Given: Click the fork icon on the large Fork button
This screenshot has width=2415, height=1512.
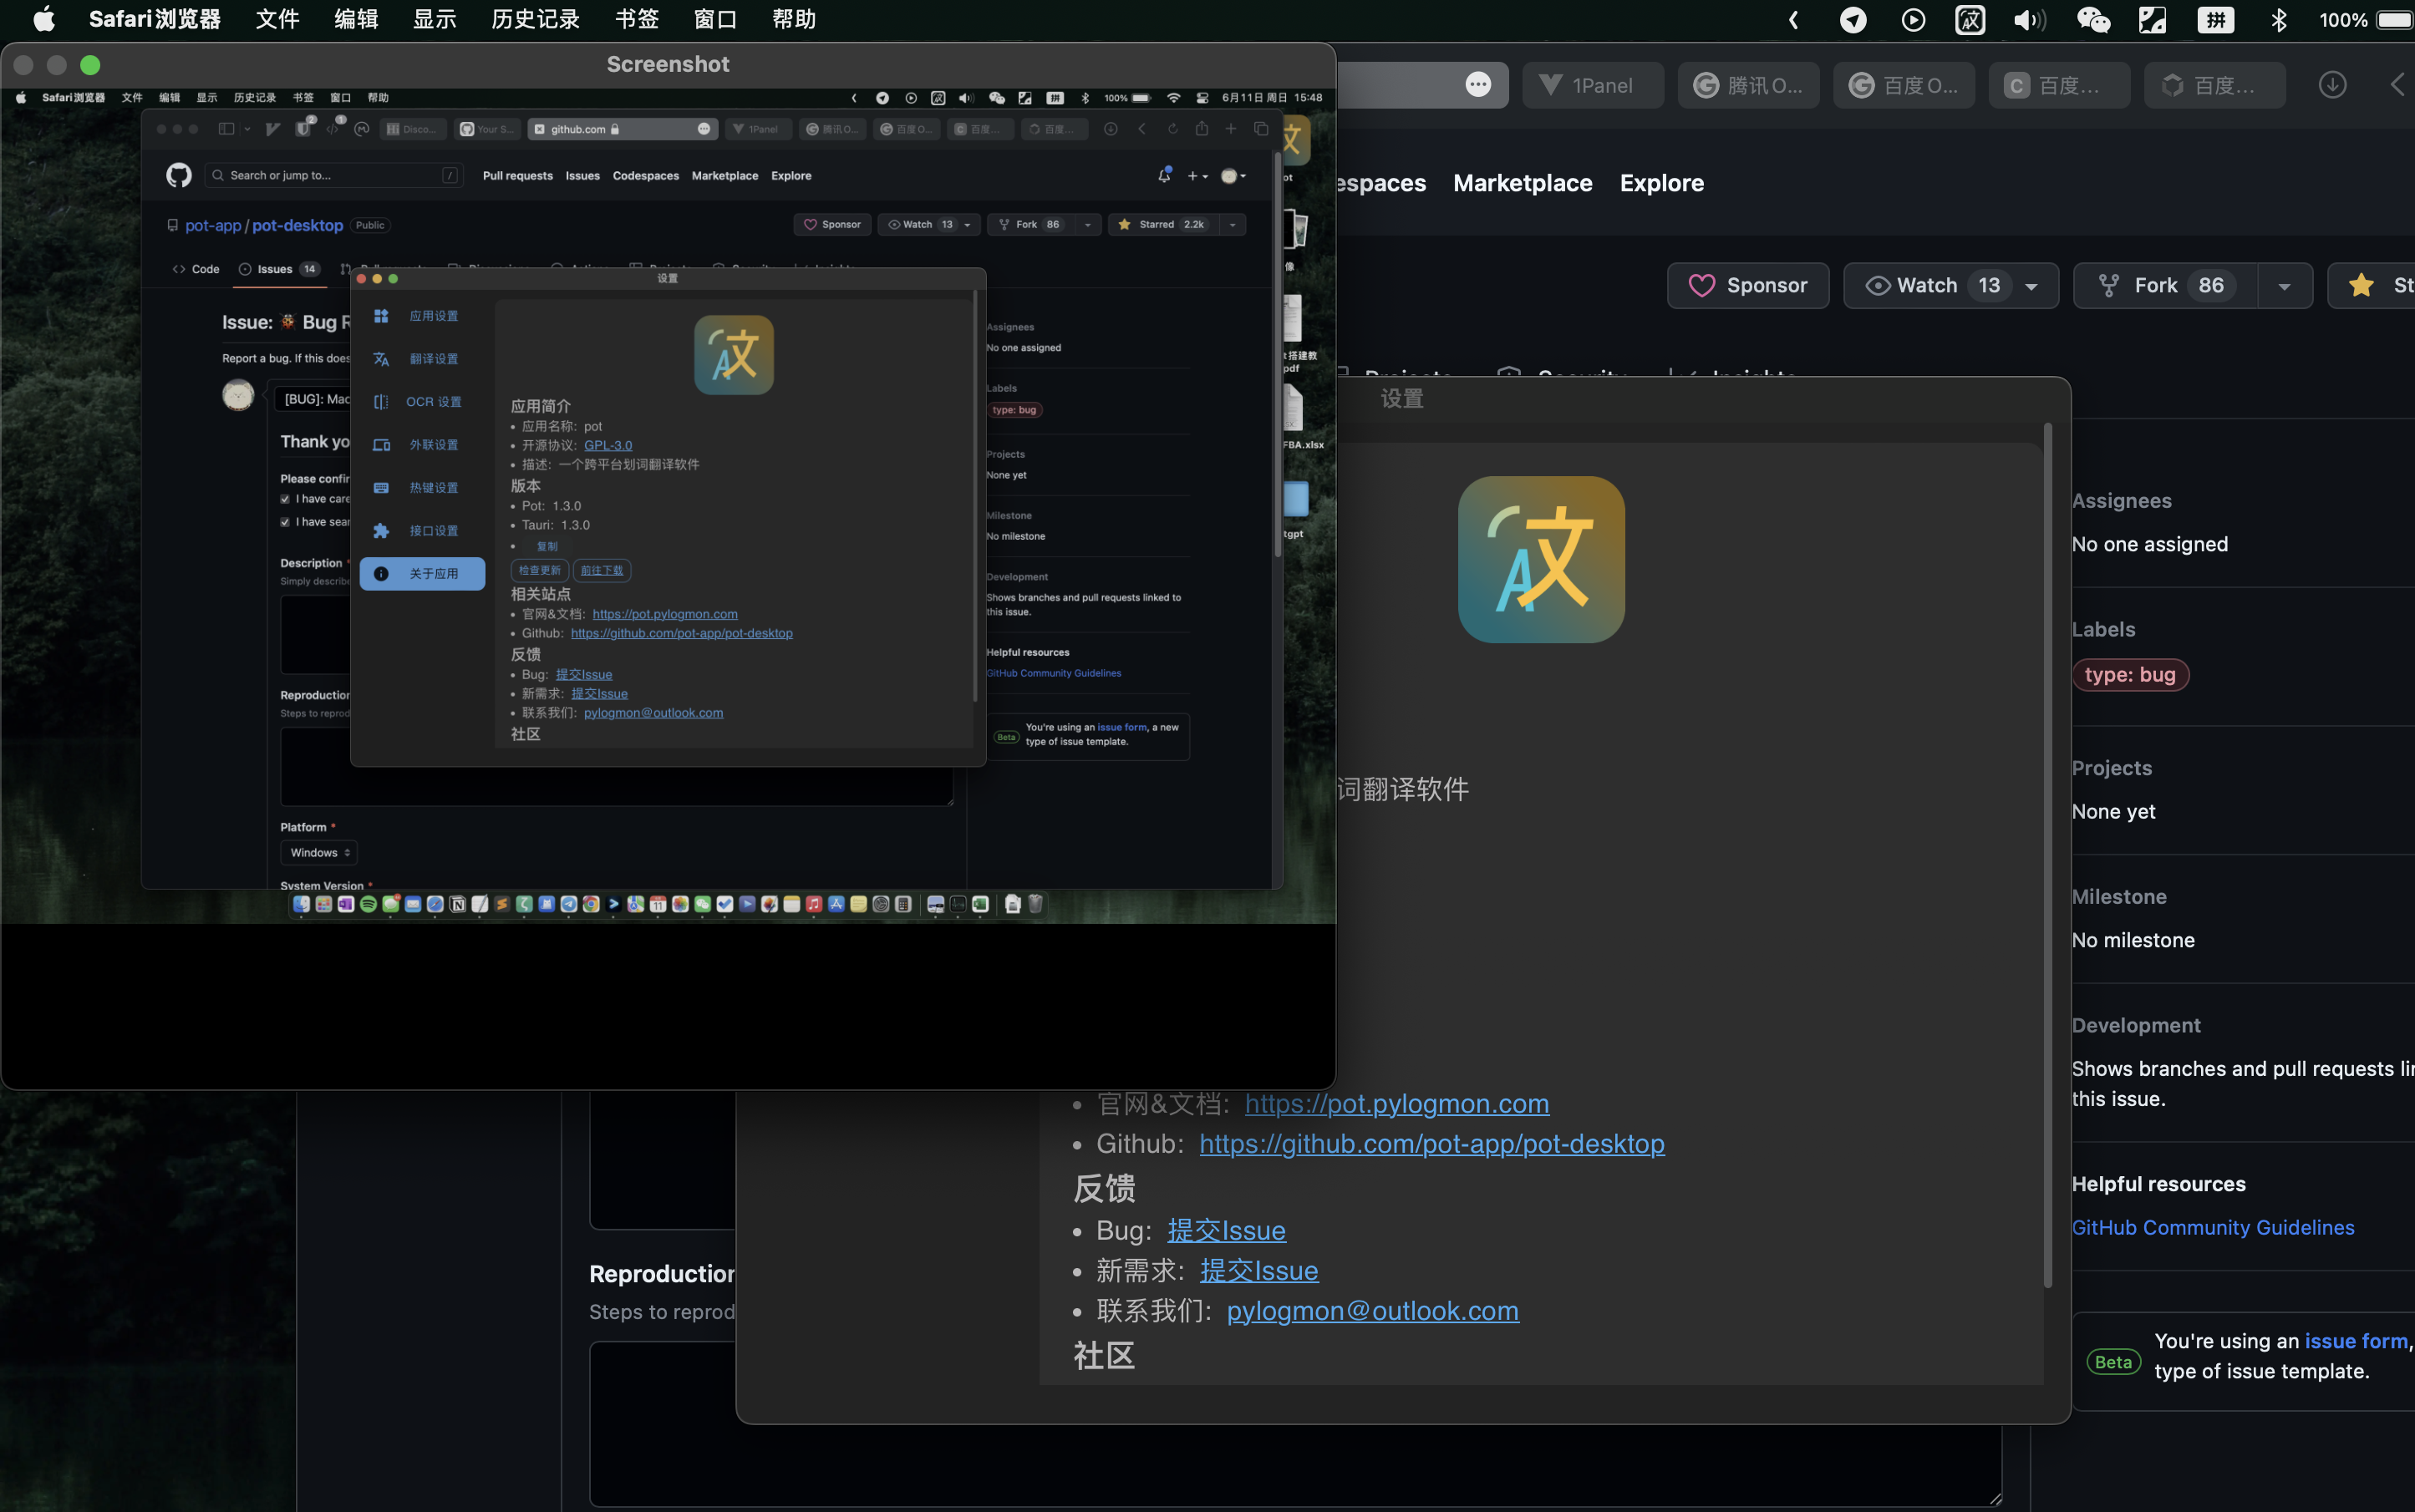Looking at the screenshot, I should [x=2107, y=285].
